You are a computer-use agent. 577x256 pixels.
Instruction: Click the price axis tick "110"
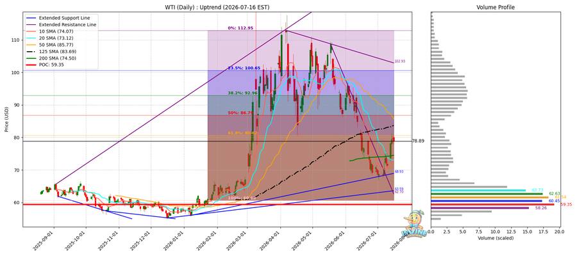click(16, 40)
